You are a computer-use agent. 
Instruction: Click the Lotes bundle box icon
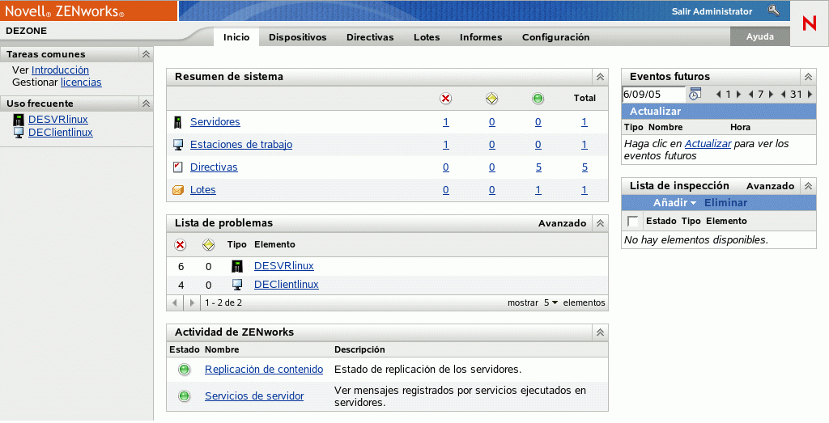tap(178, 189)
